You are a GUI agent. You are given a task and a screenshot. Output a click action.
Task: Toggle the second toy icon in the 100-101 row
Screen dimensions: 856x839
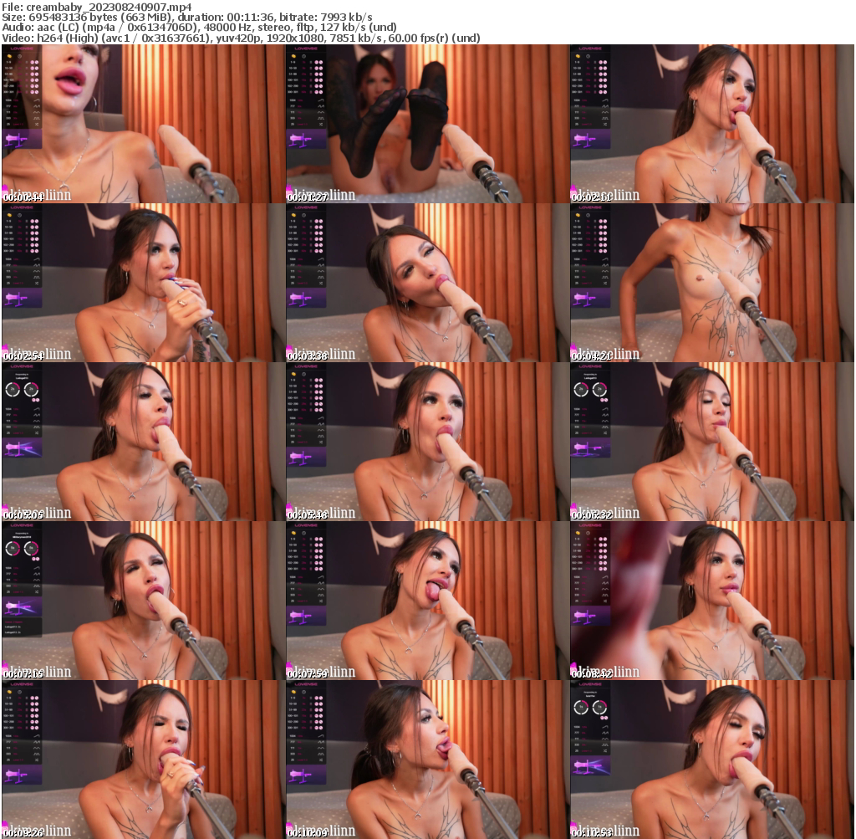pyautogui.click(x=38, y=79)
